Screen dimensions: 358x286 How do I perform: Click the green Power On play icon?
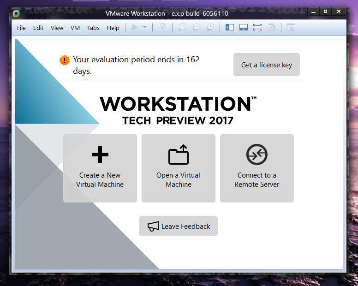(x=135, y=27)
